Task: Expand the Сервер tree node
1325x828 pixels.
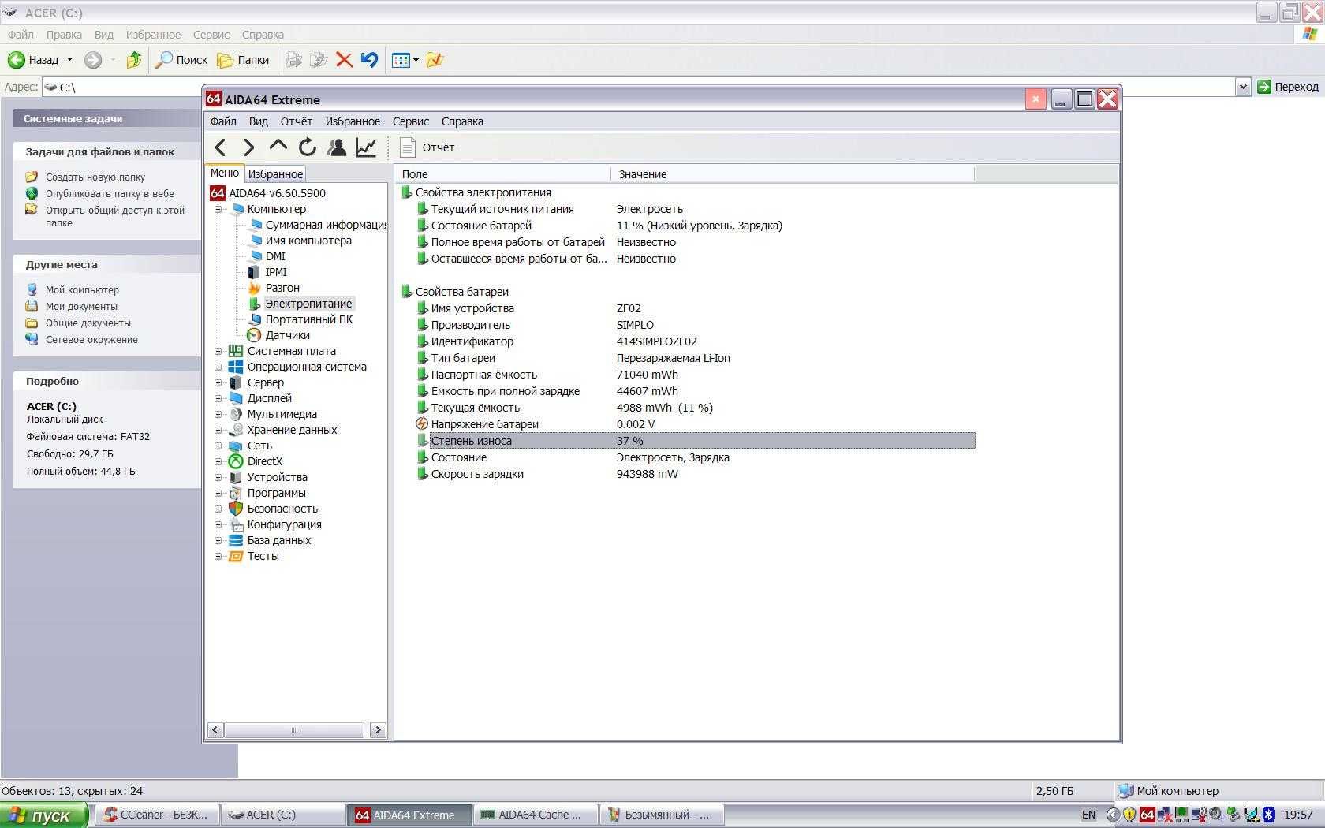Action: (x=218, y=382)
